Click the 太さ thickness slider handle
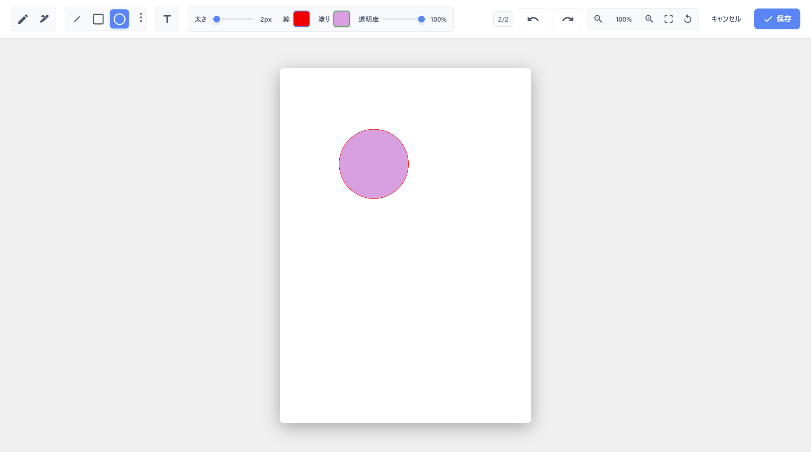The height and width of the screenshot is (452, 811). [217, 19]
